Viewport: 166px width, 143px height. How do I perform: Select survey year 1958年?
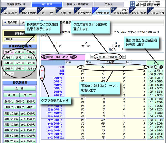(x=30, y=68)
